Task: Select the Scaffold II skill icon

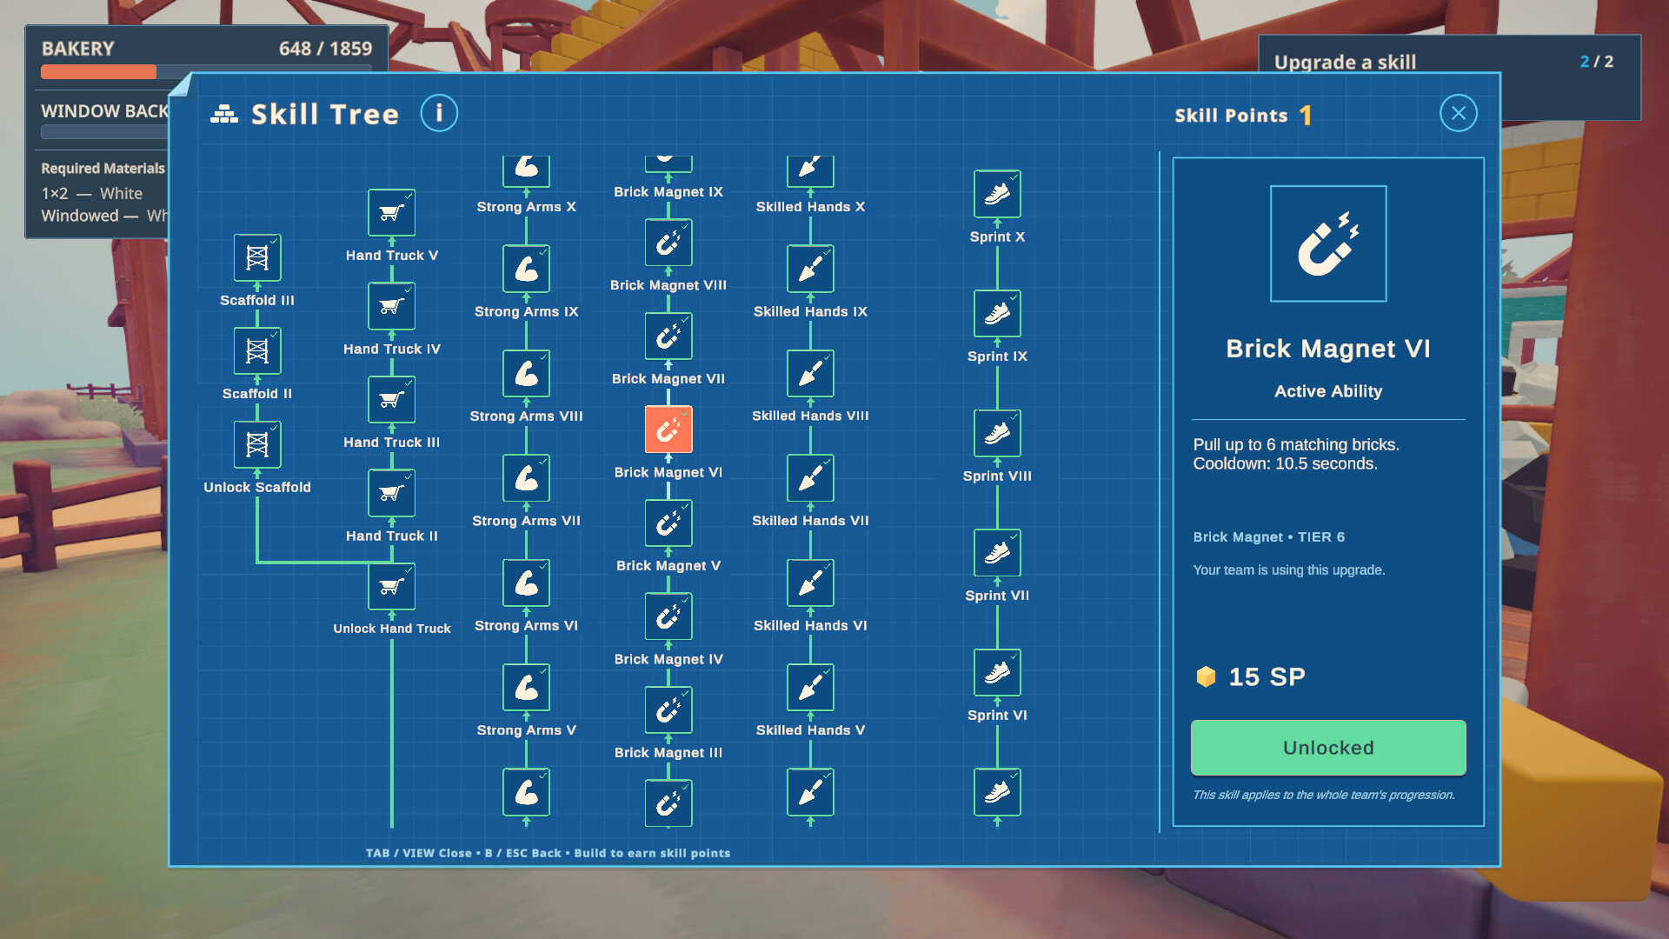Action: [257, 351]
